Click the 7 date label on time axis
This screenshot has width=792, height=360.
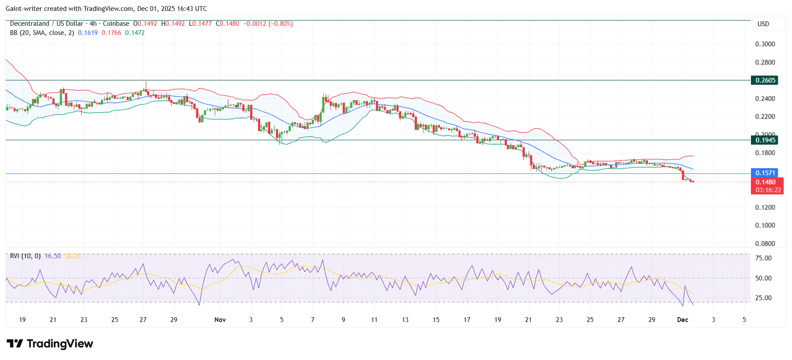tap(313, 320)
